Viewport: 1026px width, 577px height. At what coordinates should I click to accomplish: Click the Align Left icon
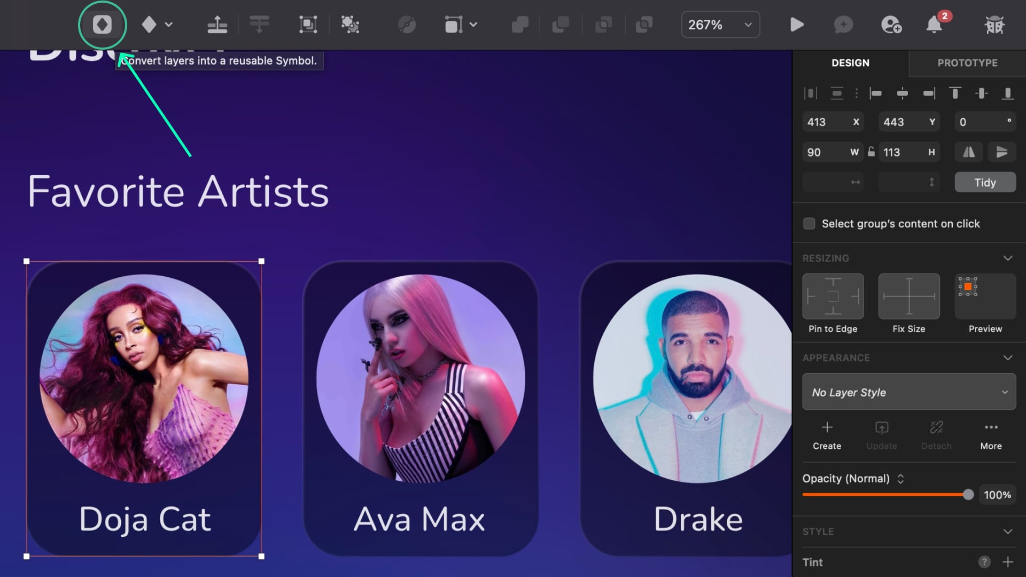coord(876,93)
